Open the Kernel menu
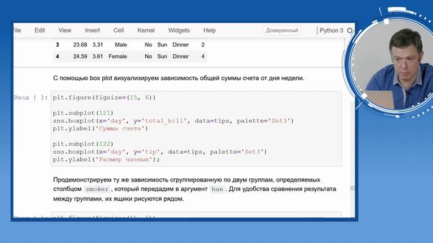 [146, 30]
